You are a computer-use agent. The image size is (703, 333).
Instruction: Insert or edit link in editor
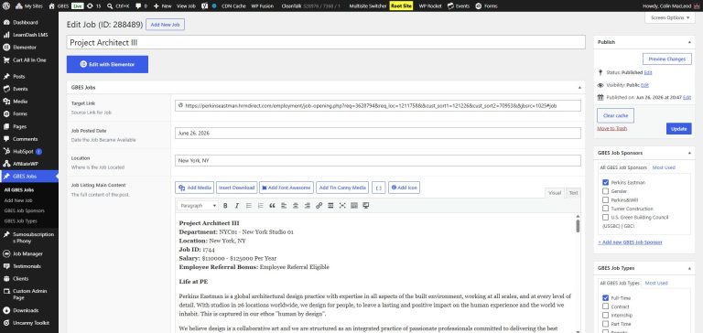pos(319,206)
